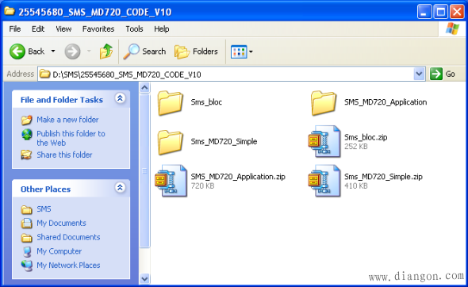
Task: Open Search with the magnifier icon
Action: click(144, 52)
